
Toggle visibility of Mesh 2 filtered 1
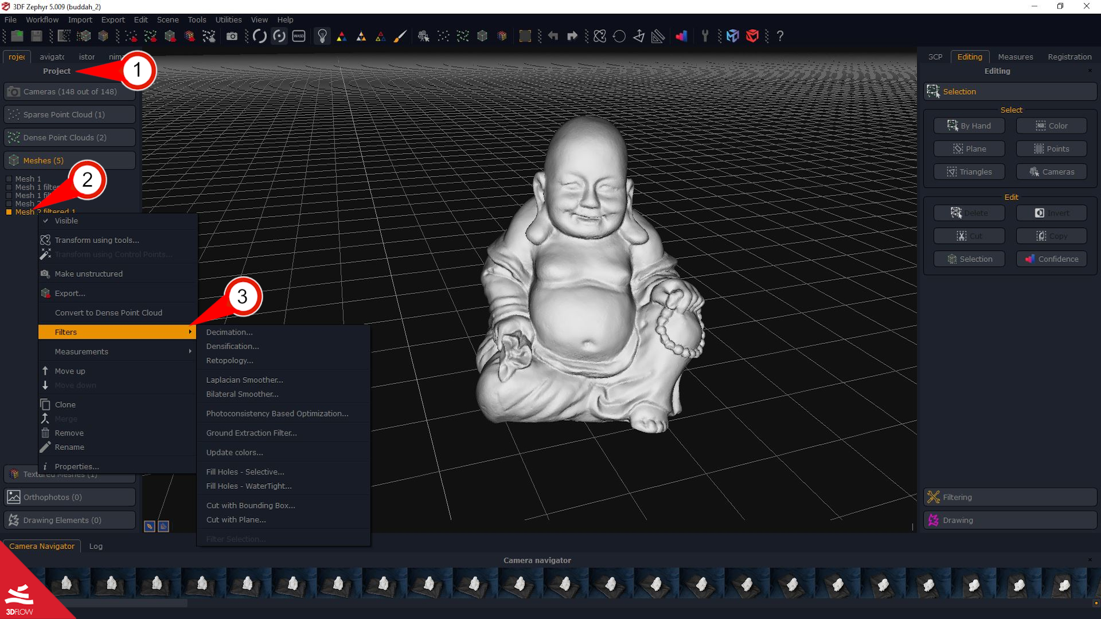coord(9,212)
